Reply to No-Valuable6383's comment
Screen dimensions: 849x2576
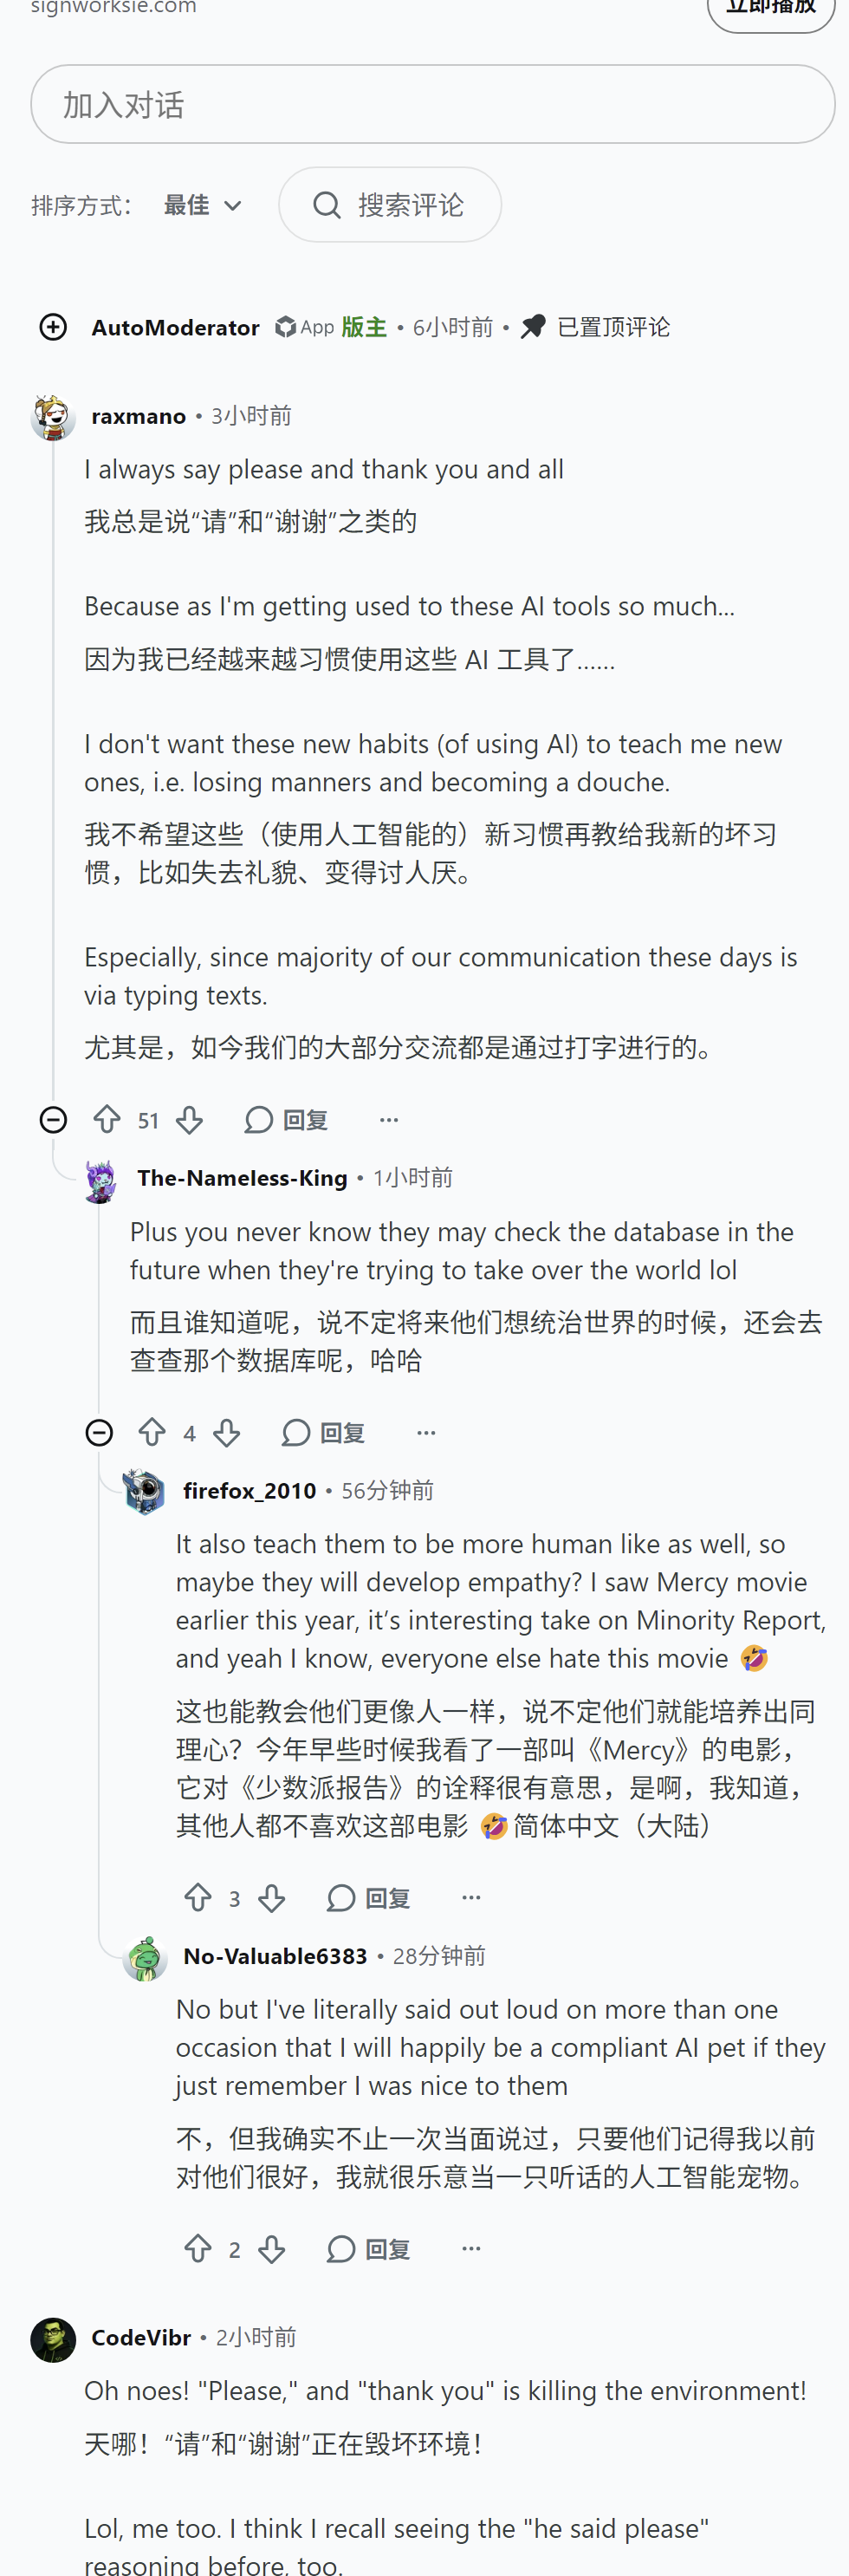[369, 2248]
